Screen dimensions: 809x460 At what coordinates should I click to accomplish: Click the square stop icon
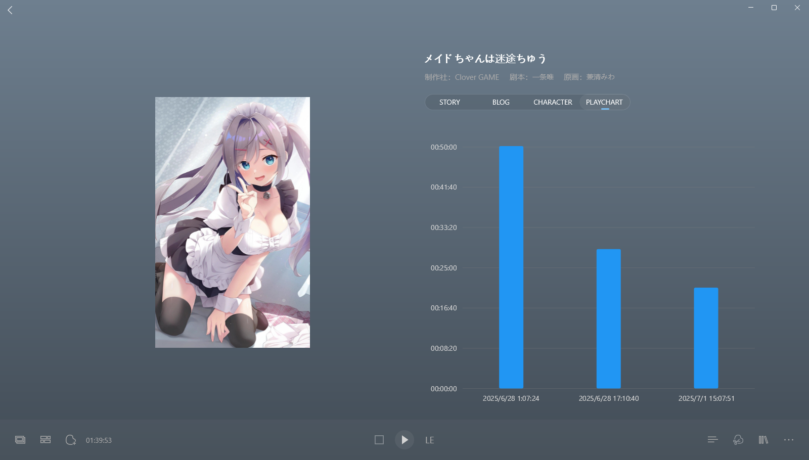(379, 440)
